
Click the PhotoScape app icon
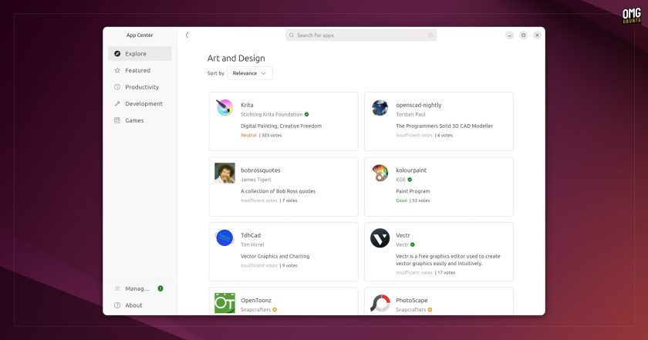pos(380,303)
